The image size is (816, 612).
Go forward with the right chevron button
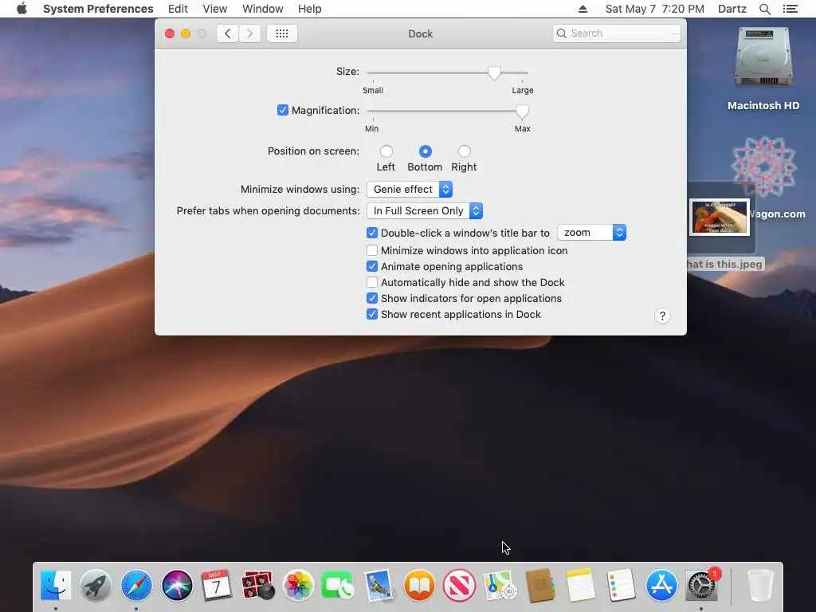click(x=249, y=33)
